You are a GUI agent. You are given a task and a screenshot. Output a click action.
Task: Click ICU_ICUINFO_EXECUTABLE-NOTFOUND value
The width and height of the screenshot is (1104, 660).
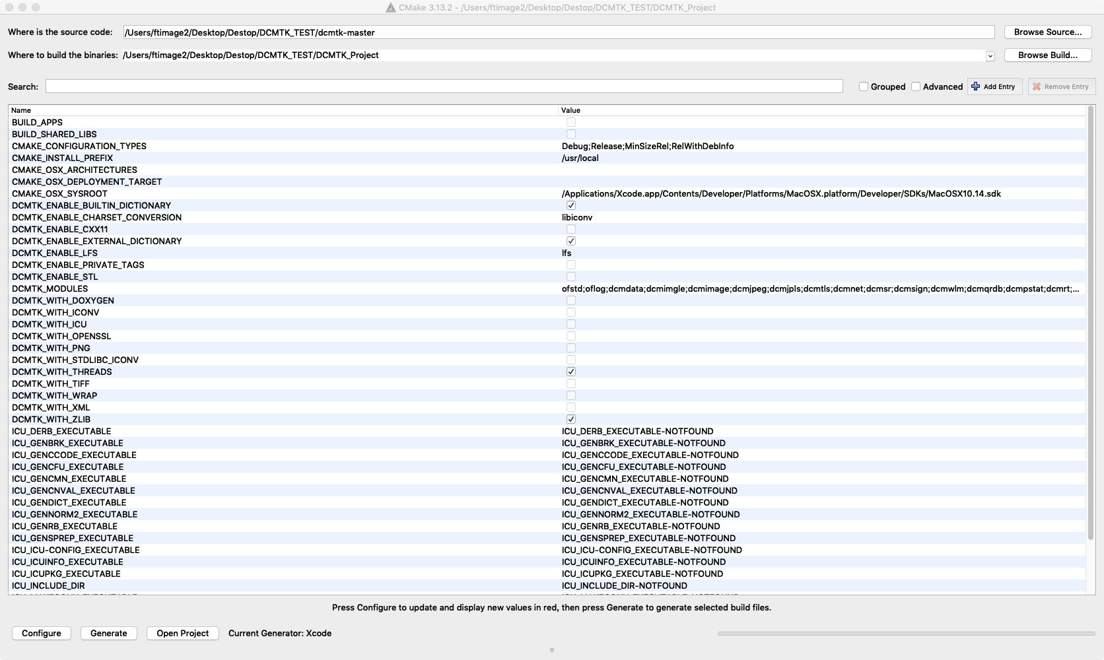(x=644, y=562)
